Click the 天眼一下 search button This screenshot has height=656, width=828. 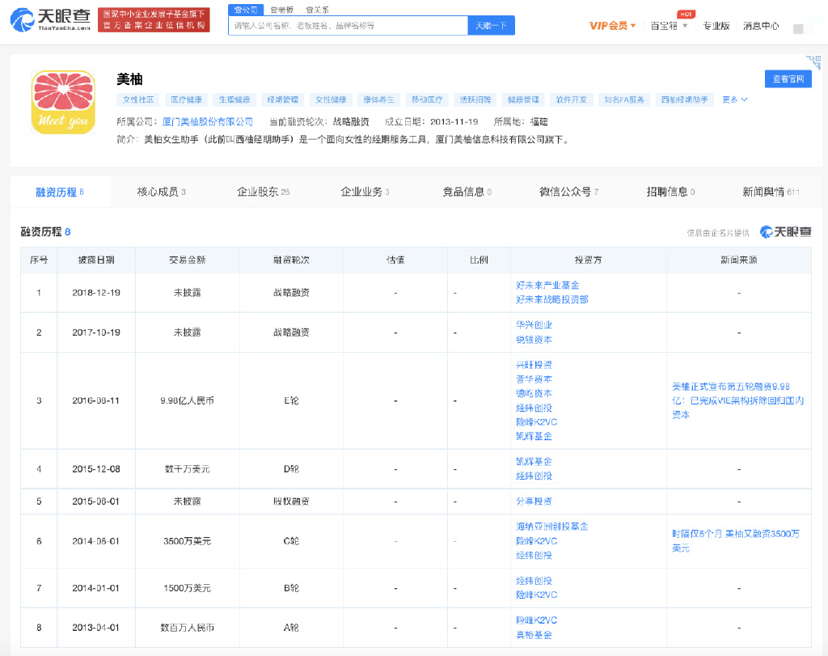coord(491,25)
